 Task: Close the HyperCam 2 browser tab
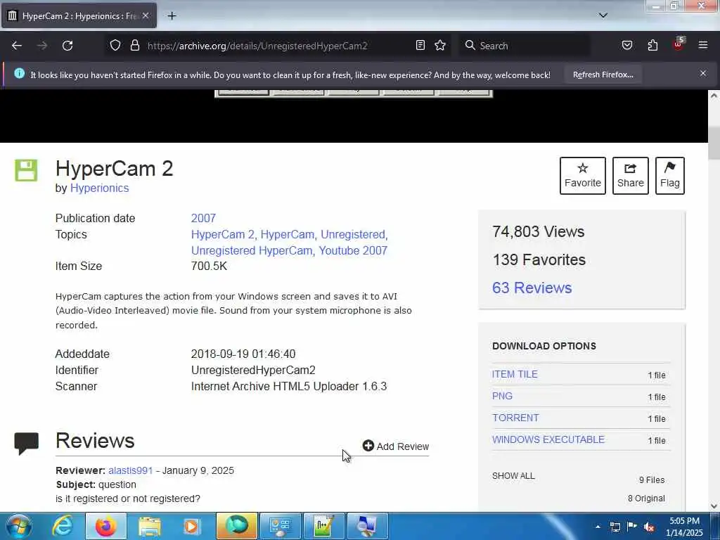click(146, 15)
